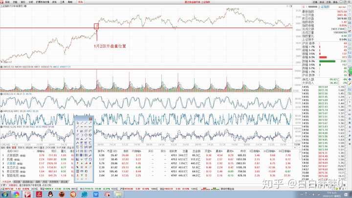This screenshot has width=352, height=198.
Task: Click the gear icon beside 上证指数 chart title
Action: (x=25, y=6)
